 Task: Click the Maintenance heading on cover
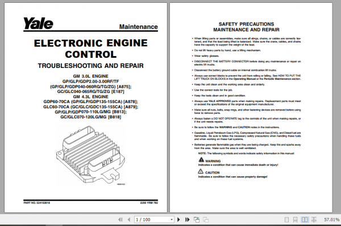pos(139,27)
